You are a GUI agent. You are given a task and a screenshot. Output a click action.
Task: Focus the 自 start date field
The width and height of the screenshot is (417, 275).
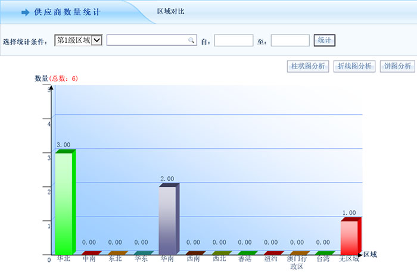234,40
